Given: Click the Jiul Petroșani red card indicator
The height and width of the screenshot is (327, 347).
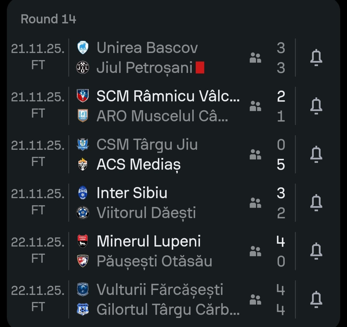Looking at the screenshot, I should tap(200, 68).
